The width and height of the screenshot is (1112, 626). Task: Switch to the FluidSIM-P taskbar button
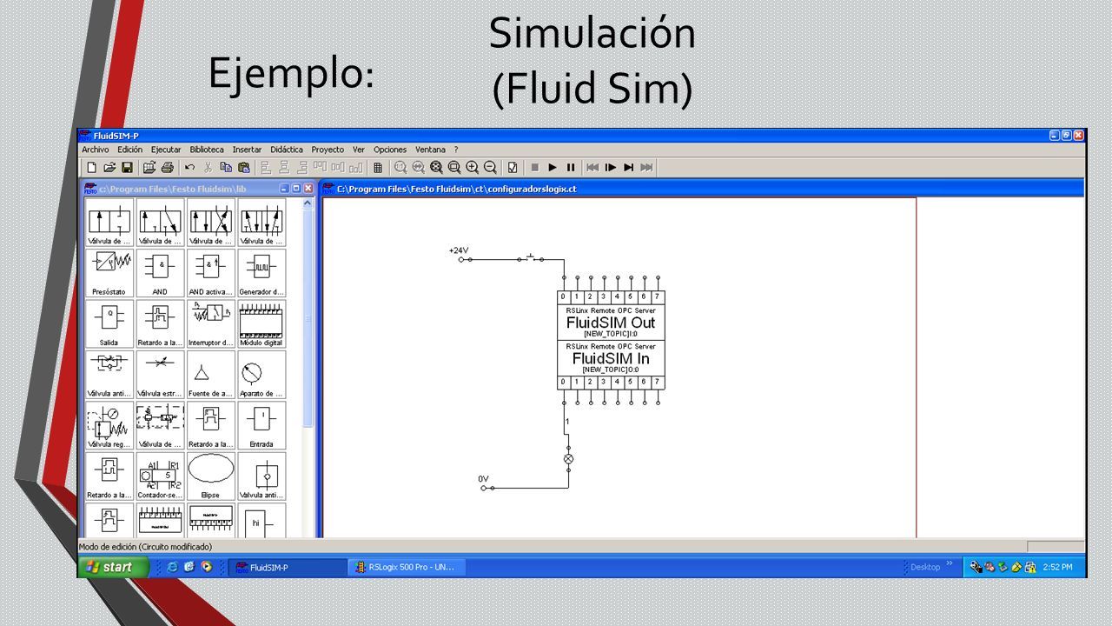click(287, 567)
